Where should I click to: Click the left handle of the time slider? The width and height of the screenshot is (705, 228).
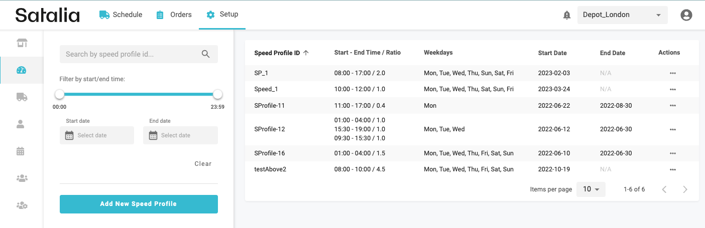pyautogui.click(x=60, y=94)
